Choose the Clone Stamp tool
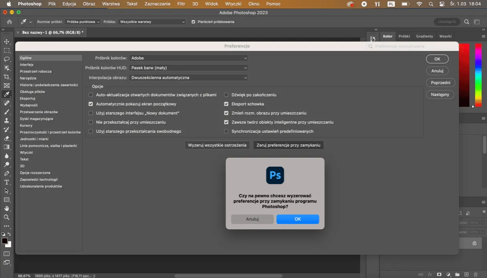 coord(6,121)
